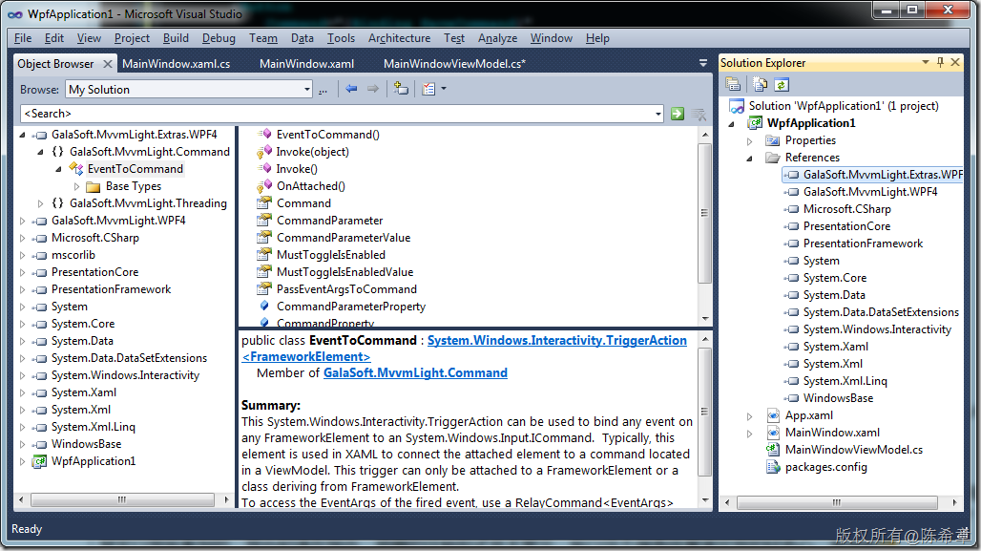Select the OnAttached() method member
The image size is (981, 551).
(310, 186)
